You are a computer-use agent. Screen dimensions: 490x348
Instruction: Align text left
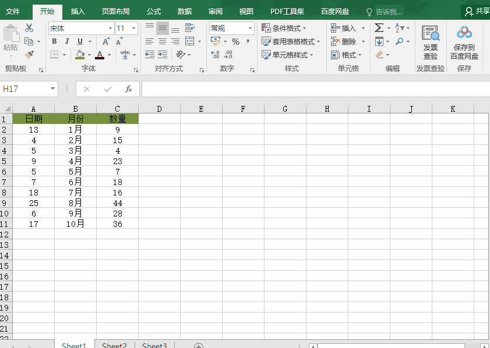coord(150,41)
